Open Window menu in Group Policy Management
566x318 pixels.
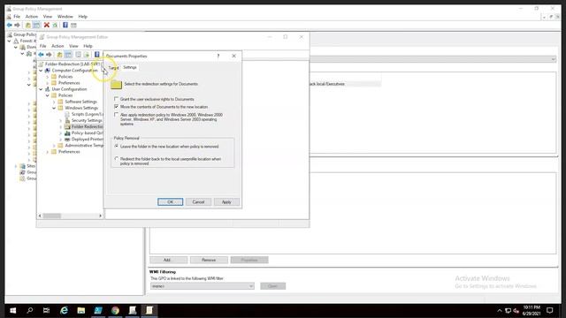65,17
